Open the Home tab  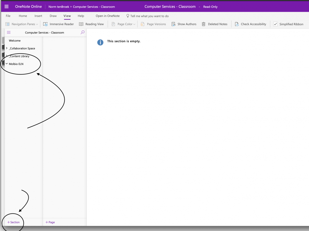[x=23, y=16]
